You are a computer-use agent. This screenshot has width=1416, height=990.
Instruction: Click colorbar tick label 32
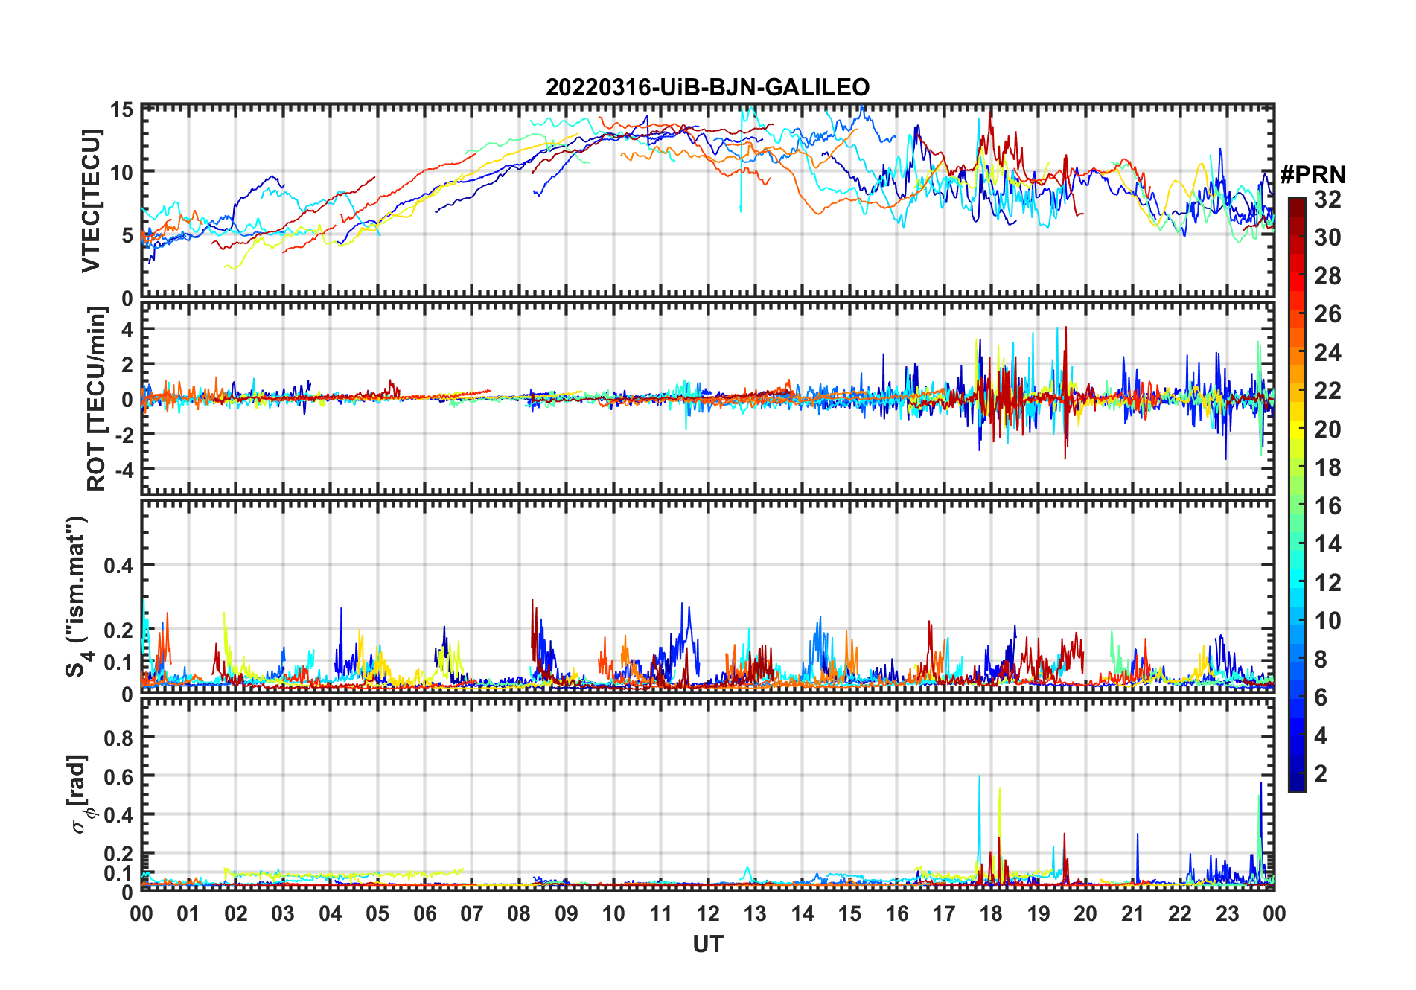coord(1327,199)
